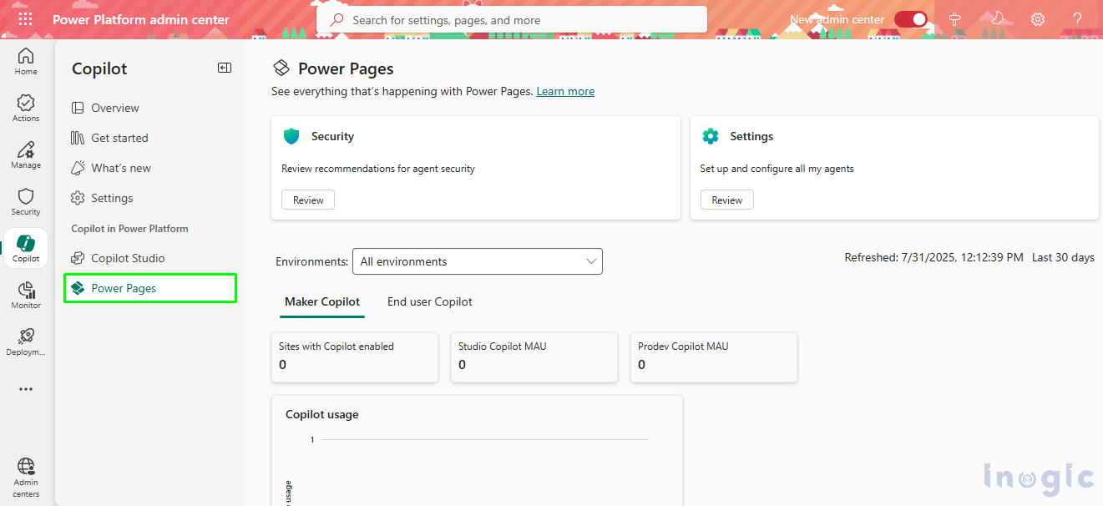The height and width of the screenshot is (506, 1103).
Task: Click the Security card title text
Action: 332,136
